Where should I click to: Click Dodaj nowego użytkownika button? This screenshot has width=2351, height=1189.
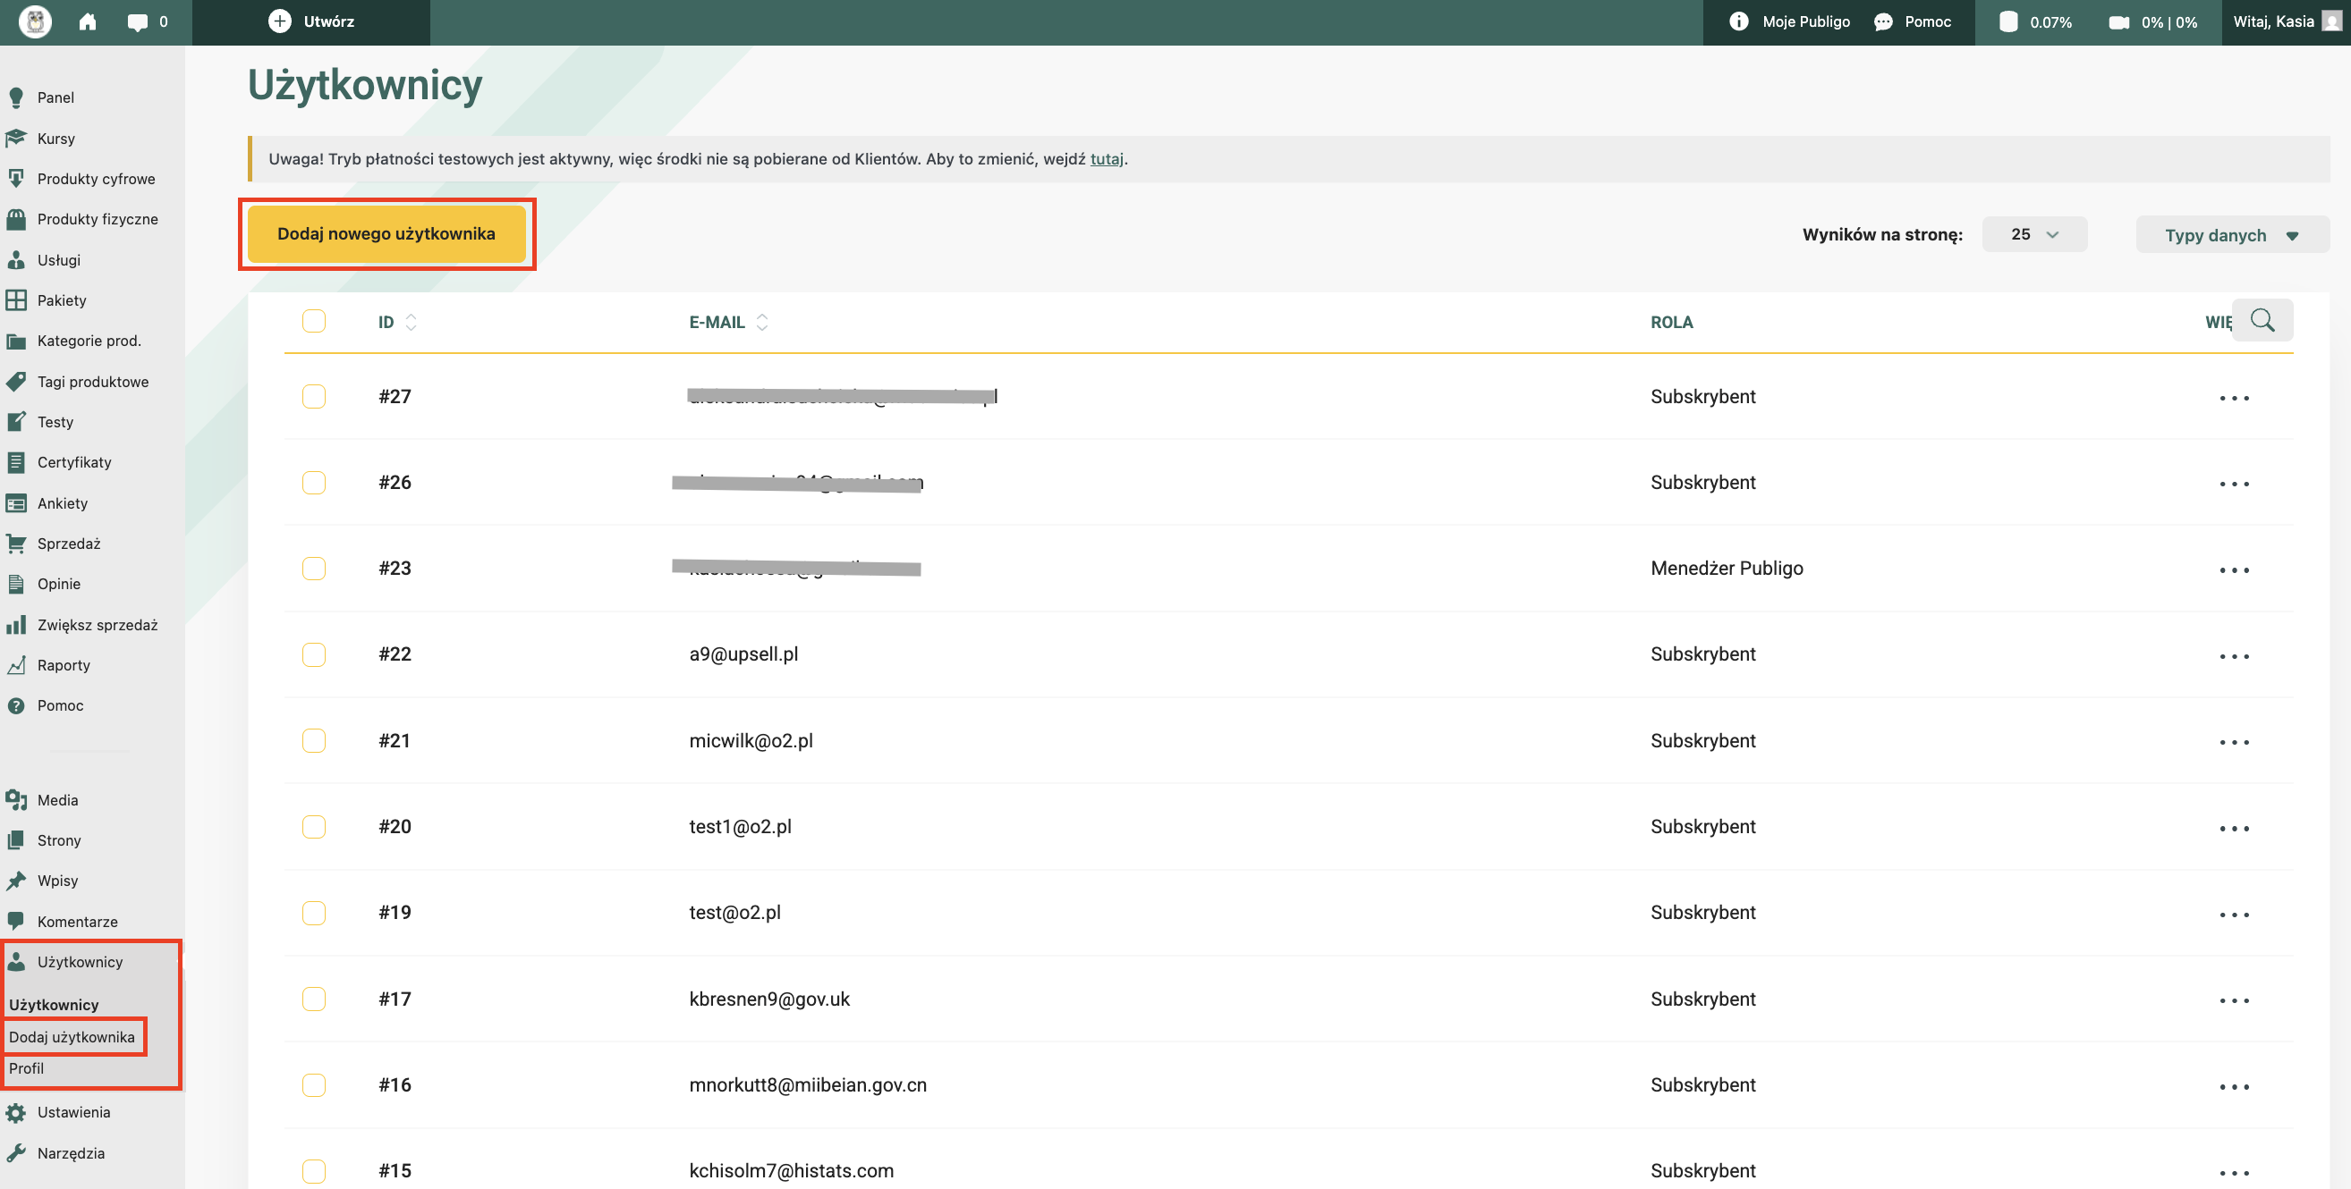tap(386, 233)
